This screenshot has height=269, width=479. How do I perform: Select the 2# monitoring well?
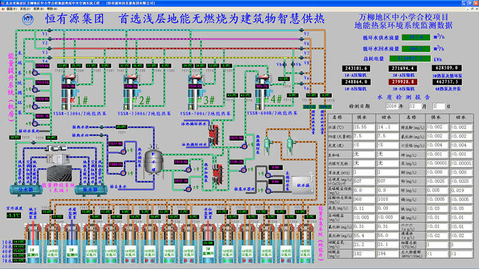[72, 244]
